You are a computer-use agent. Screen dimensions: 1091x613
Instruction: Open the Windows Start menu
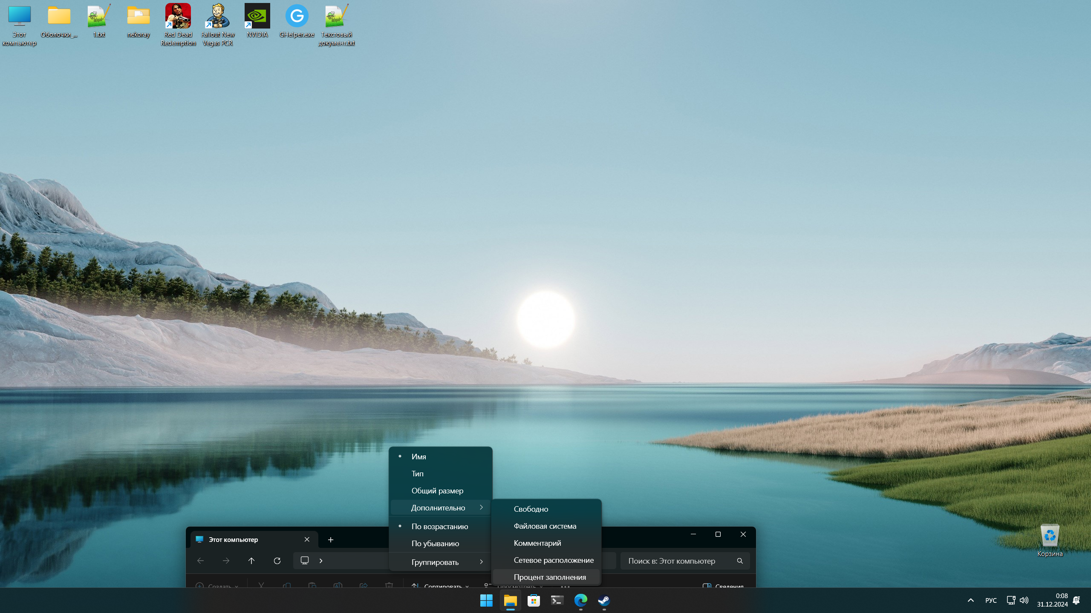click(x=486, y=600)
